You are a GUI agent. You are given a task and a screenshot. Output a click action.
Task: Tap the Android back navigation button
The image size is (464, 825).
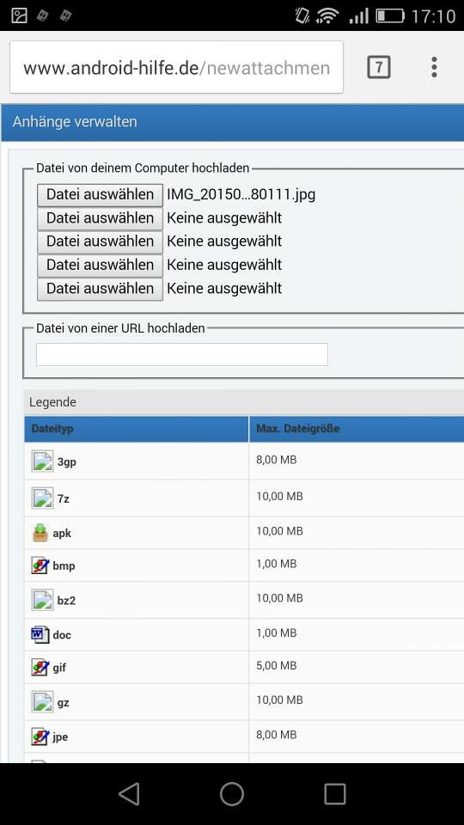[129, 793]
